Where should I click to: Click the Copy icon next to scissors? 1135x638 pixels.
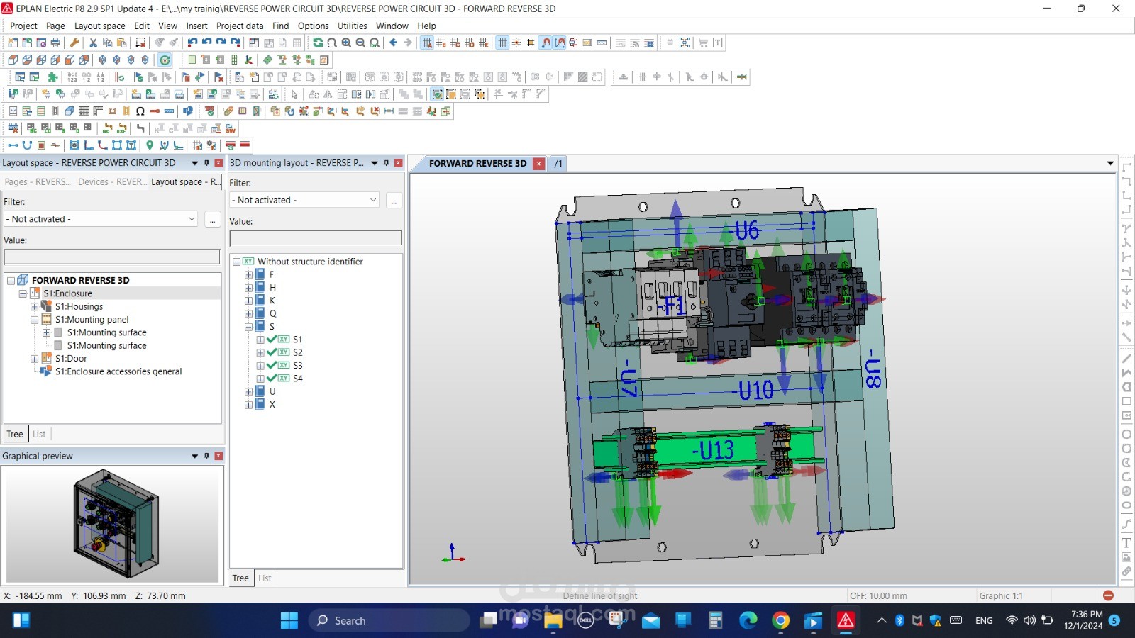pyautogui.click(x=107, y=43)
